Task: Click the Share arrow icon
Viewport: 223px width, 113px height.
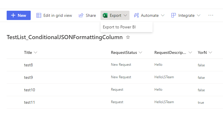Action: click(x=81, y=15)
